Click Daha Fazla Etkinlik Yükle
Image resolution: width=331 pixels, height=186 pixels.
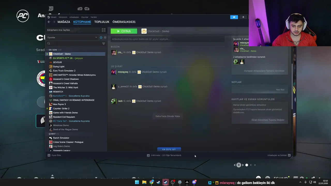[168, 116]
